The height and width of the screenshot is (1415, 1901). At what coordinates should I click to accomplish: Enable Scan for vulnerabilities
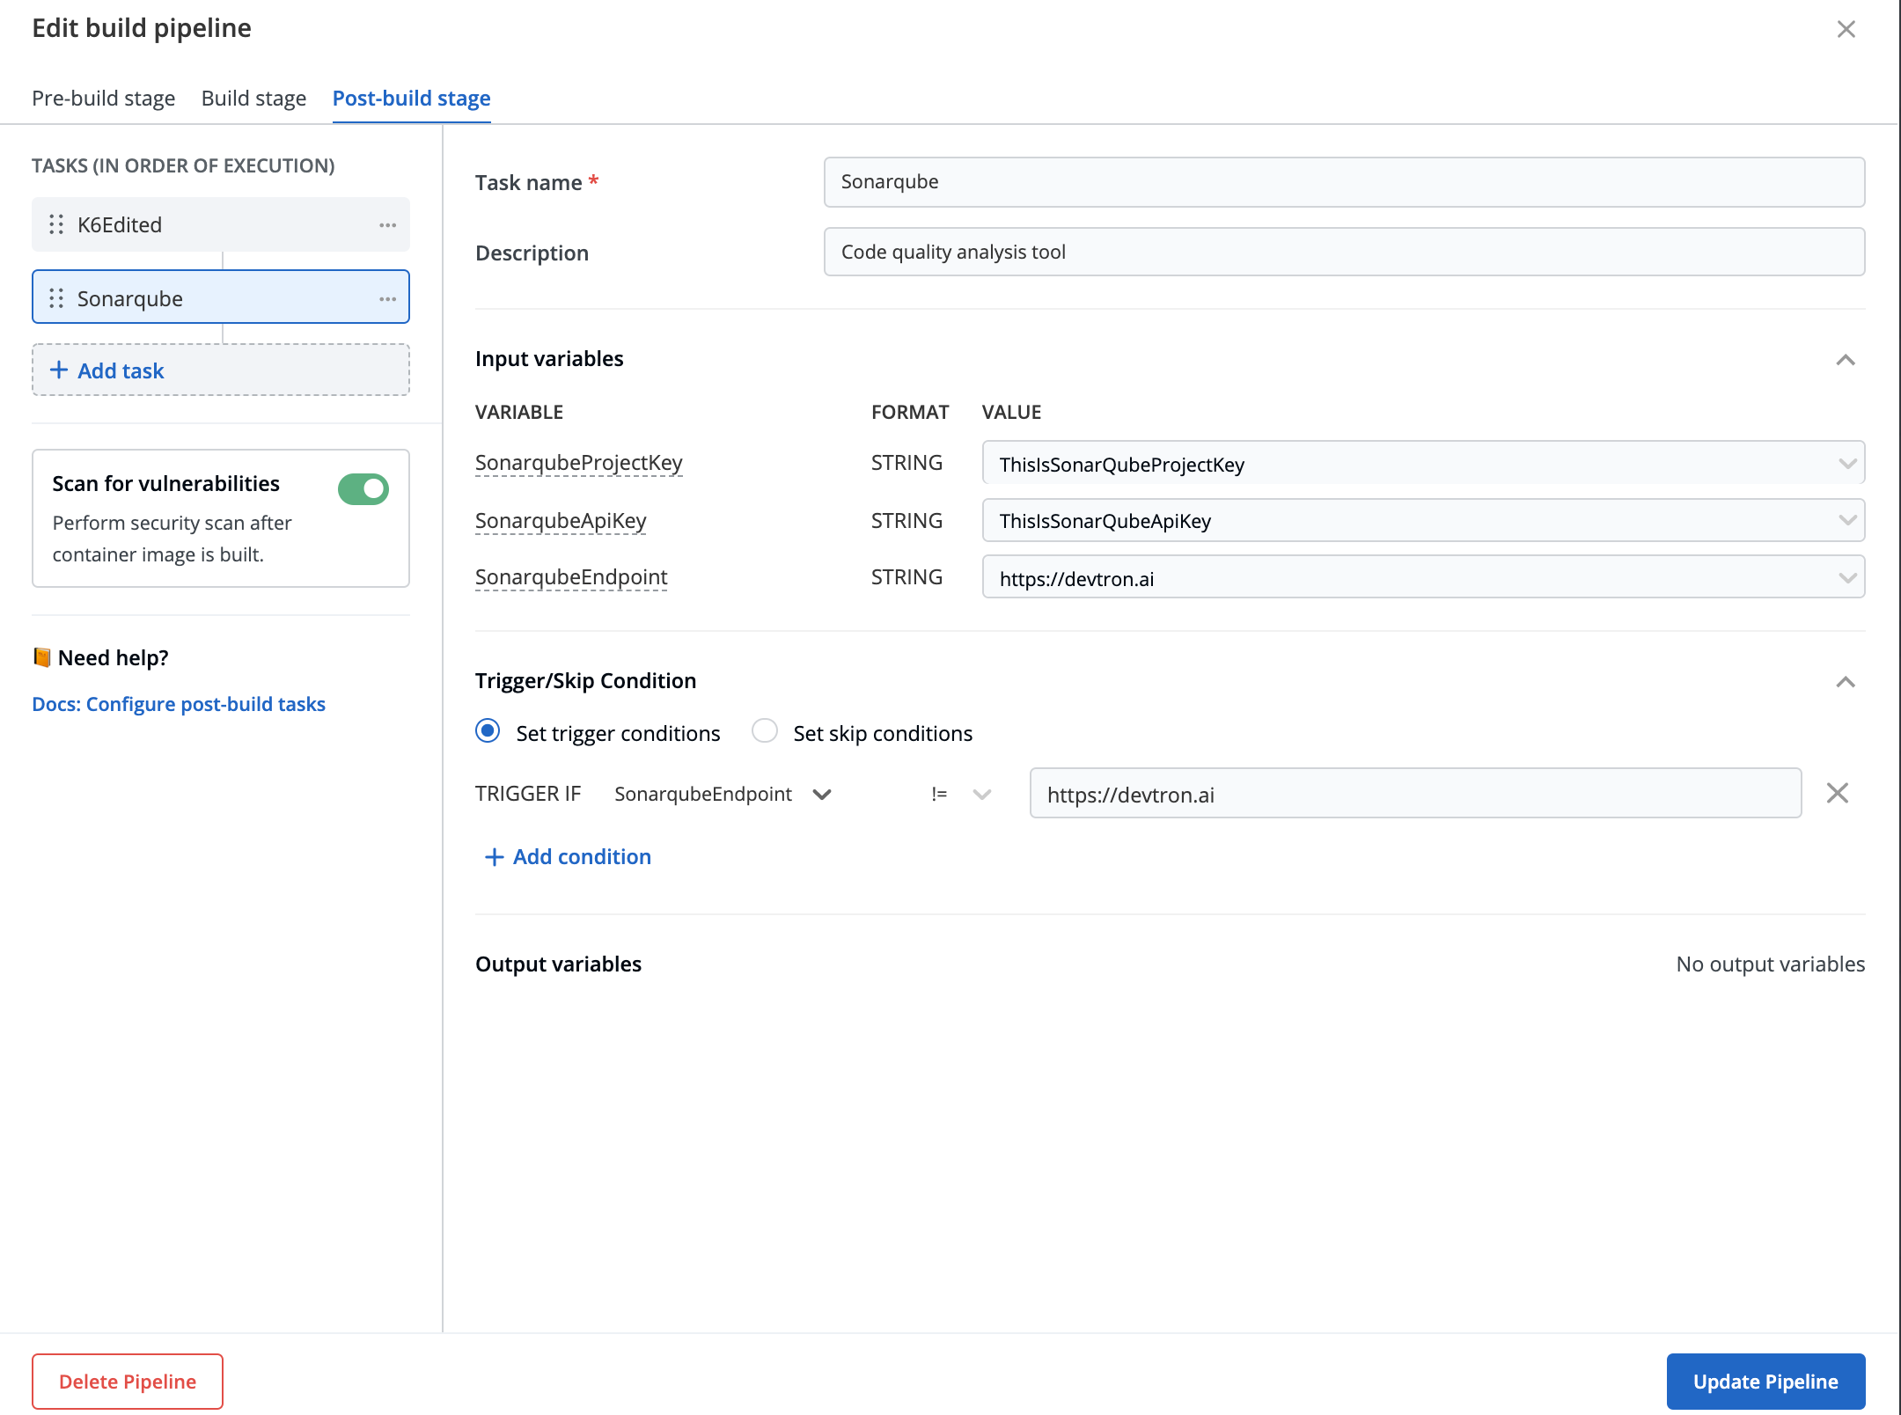point(363,488)
